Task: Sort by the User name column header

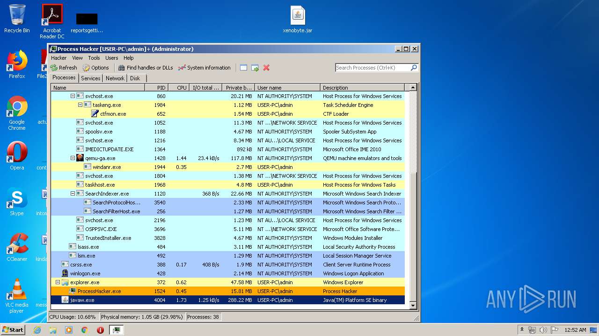Action: (x=287, y=88)
